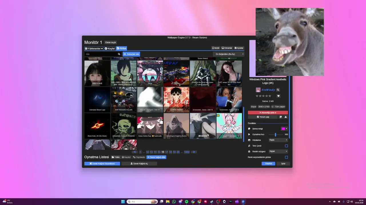Click Sonuçları süz filter button
The image size is (366, 205).
[131, 54]
